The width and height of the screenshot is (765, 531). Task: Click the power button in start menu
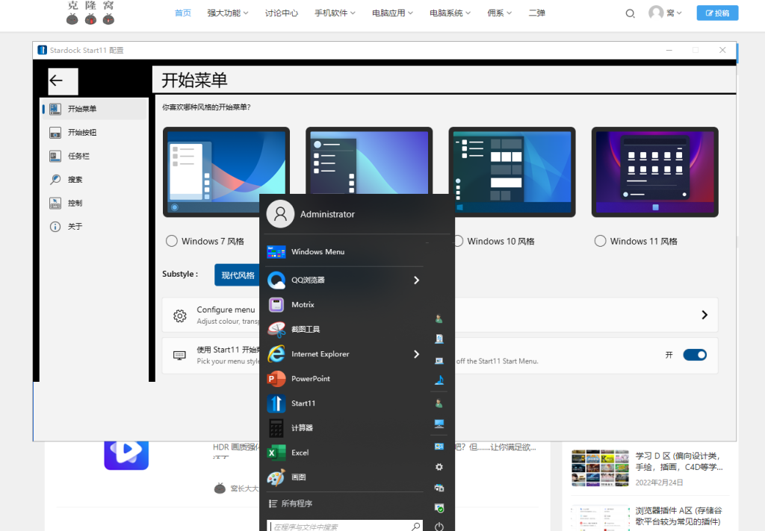point(439,526)
